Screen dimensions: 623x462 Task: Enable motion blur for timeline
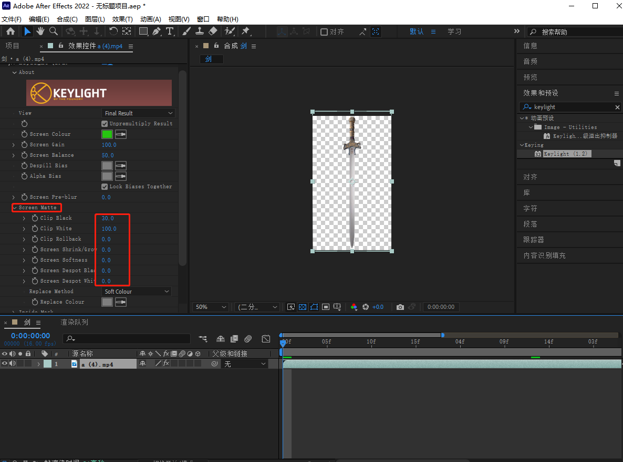pos(248,339)
